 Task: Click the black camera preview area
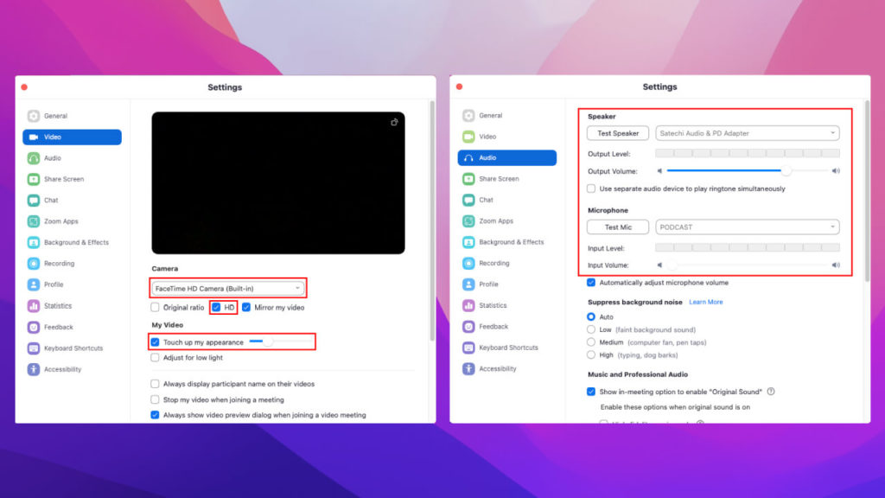[x=278, y=183]
